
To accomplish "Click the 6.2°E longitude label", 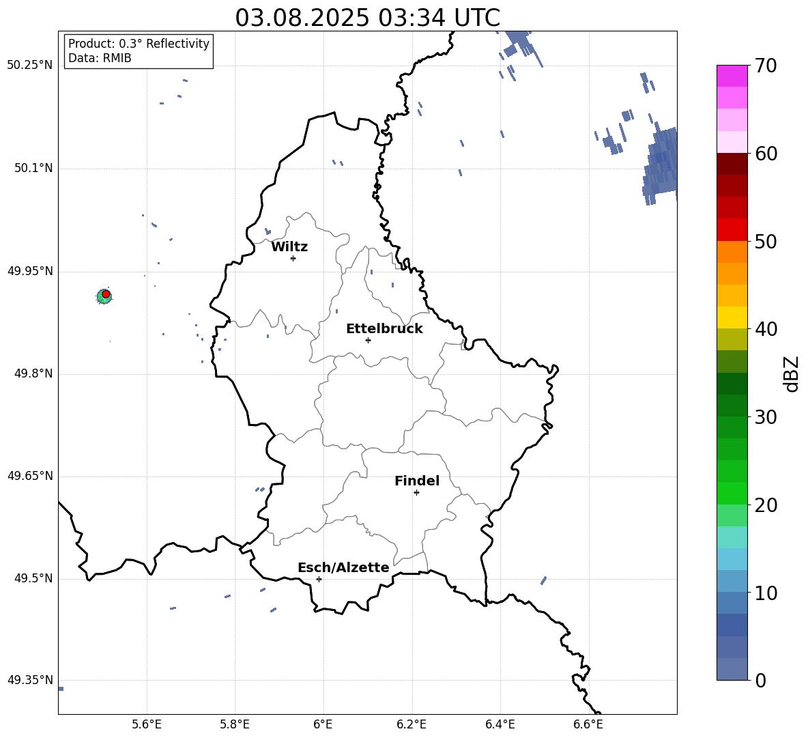I will (412, 724).
